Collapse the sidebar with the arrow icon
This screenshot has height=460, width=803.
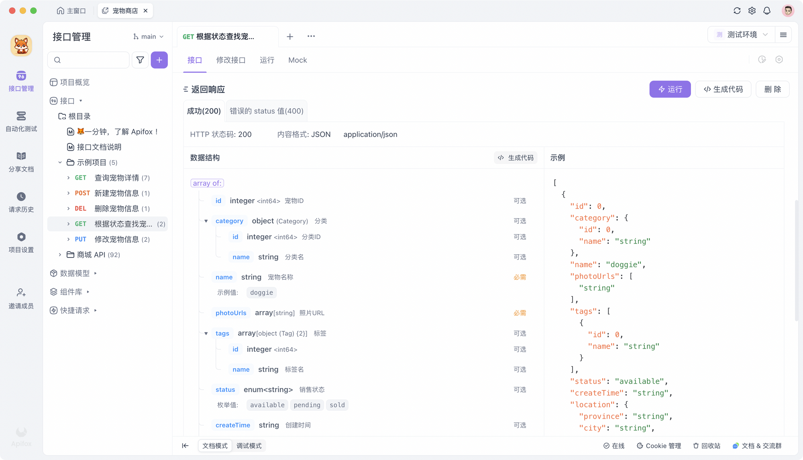[185, 446]
